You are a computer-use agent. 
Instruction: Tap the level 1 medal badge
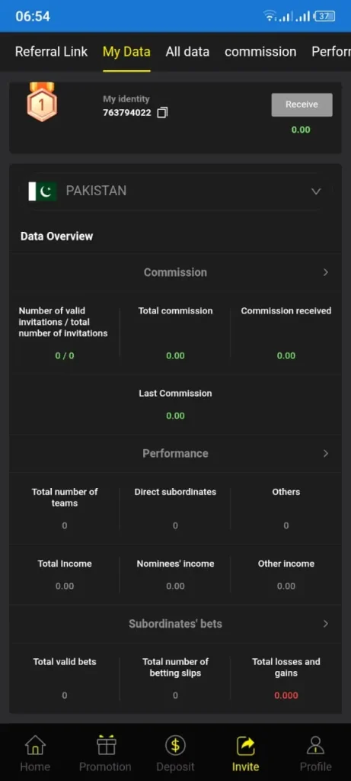tap(42, 102)
